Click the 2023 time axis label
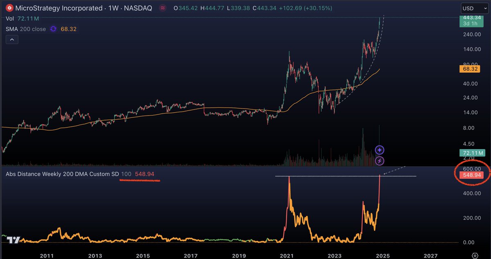Image resolution: width=491 pixels, height=259 pixels. point(335,255)
